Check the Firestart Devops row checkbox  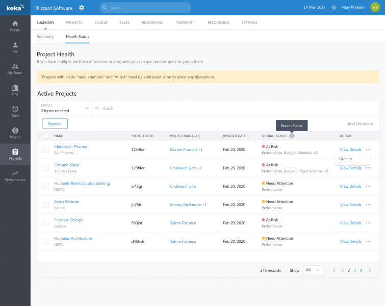(x=46, y=223)
